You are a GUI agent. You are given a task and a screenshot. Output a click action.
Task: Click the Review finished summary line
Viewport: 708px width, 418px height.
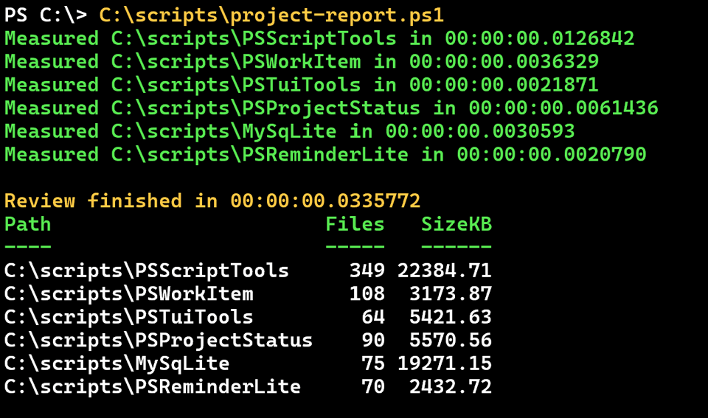[212, 201]
